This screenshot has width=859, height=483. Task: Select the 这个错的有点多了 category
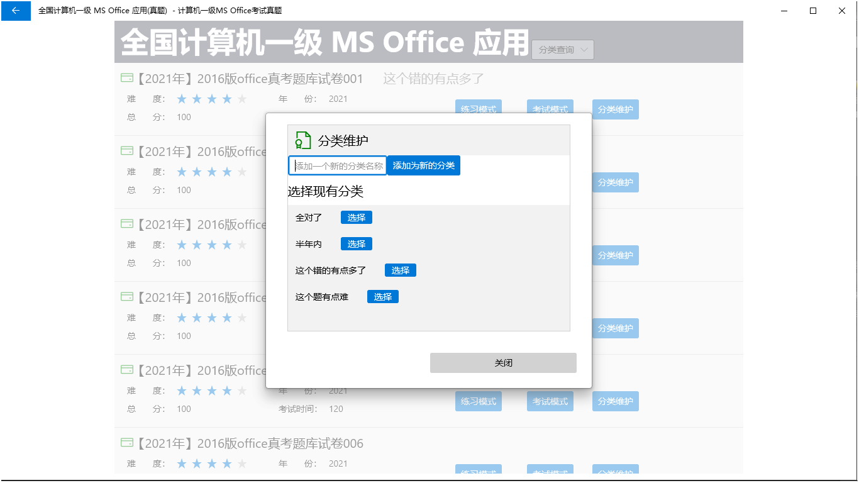pyautogui.click(x=401, y=270)
